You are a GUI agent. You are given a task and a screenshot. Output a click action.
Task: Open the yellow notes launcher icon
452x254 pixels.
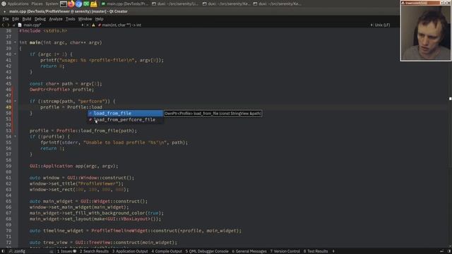(x=94, y=4)
